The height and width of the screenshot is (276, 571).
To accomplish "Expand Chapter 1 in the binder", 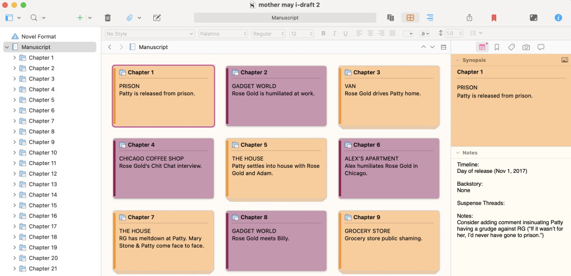I will [14, 57].
